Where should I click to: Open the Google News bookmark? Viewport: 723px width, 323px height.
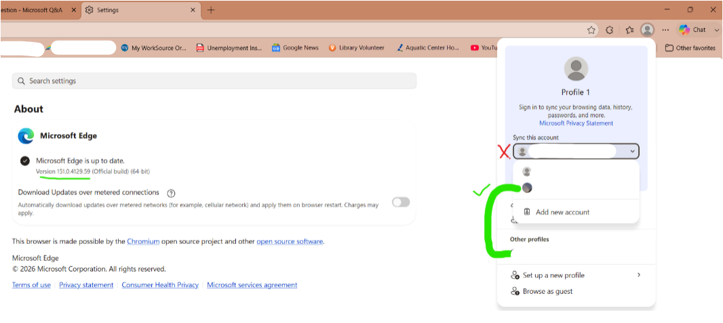tap(295, 48)
